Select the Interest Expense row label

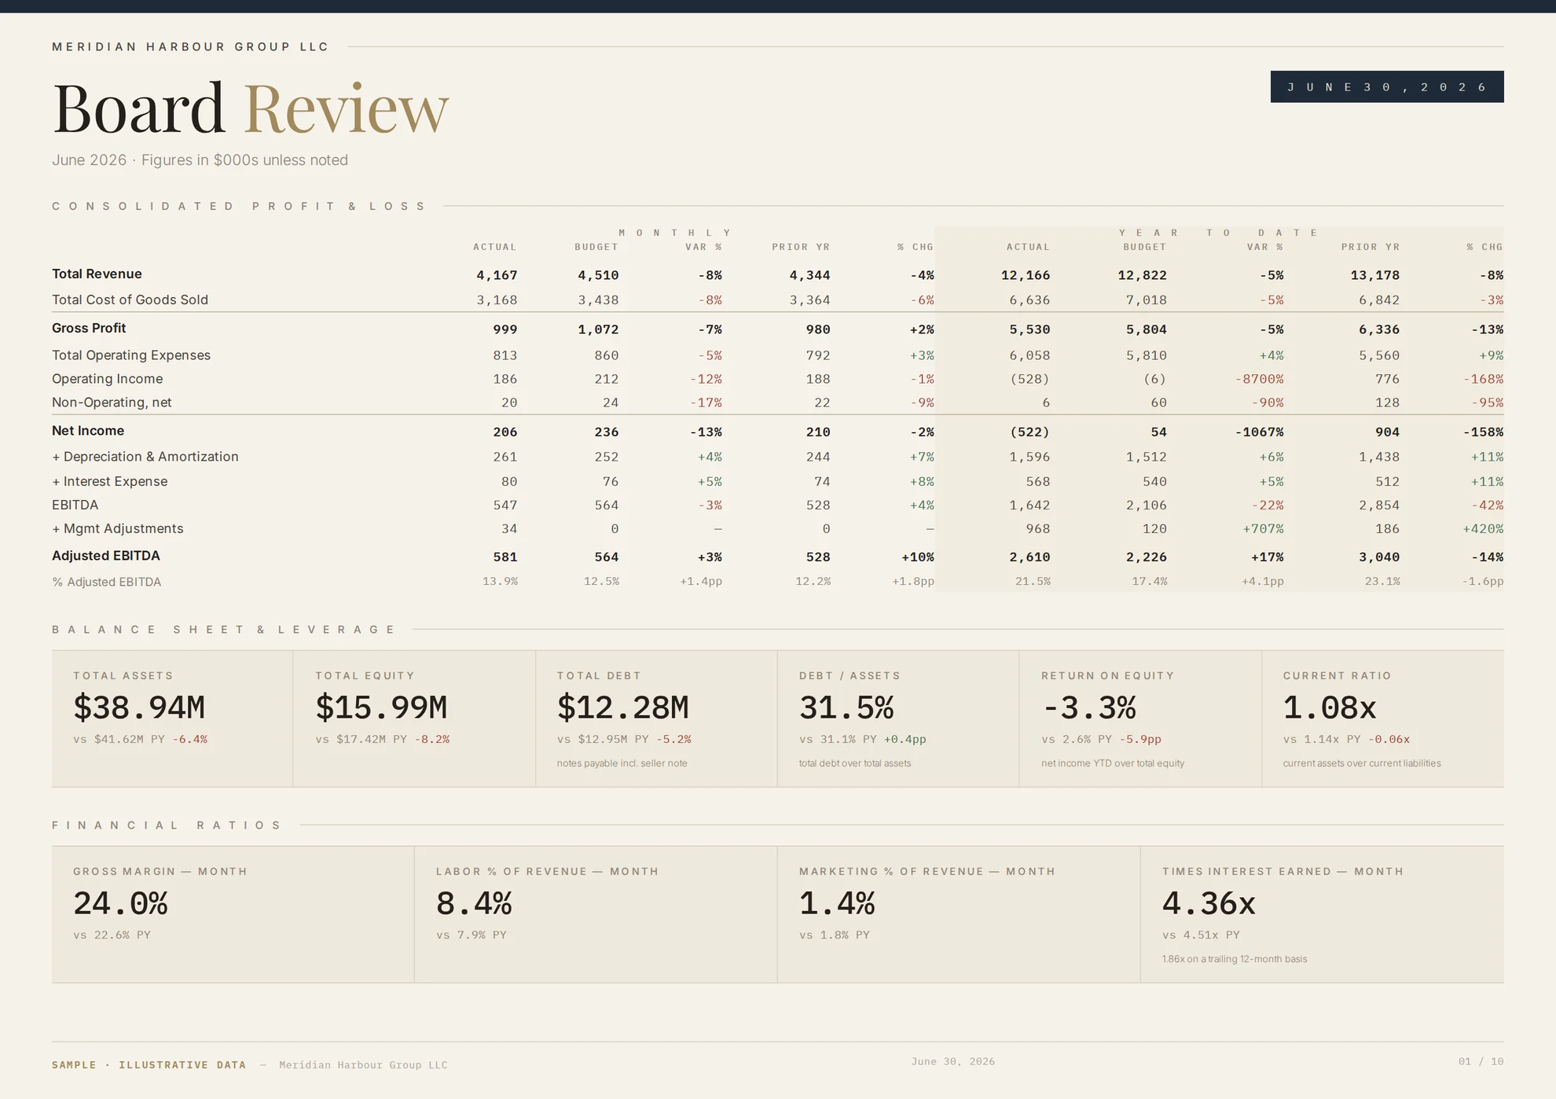coord(110,482)
